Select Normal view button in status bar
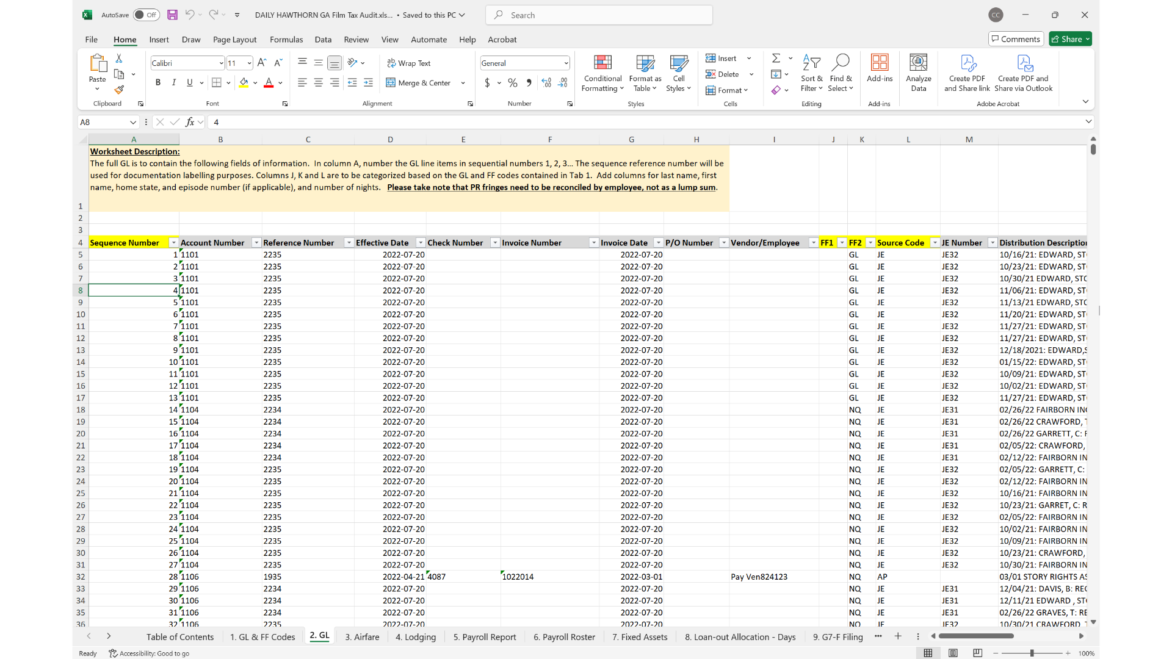 click(x=928, y=653)
